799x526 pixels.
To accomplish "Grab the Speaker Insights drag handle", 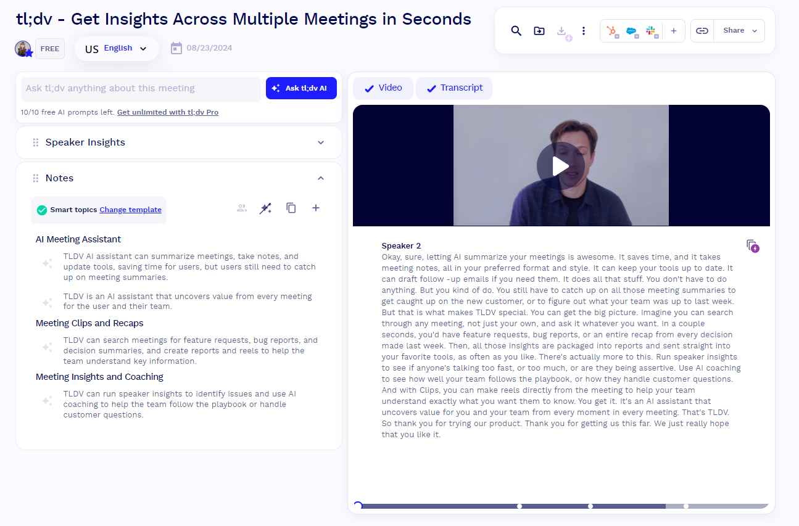I will (36, 142).
